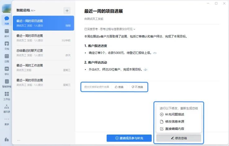Mark the summary as 不准确

[x=137, y=87]
